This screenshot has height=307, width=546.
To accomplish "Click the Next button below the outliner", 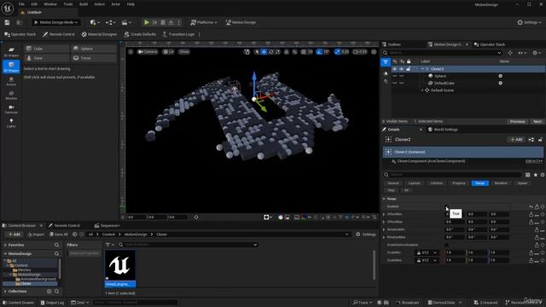I will [537, 121].
